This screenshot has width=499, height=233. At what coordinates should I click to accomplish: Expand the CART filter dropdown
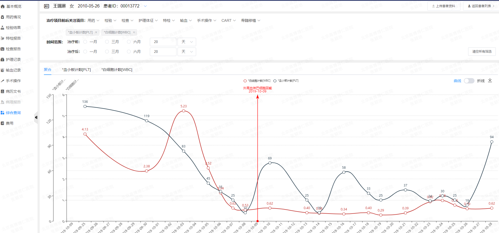pos(229,20)
